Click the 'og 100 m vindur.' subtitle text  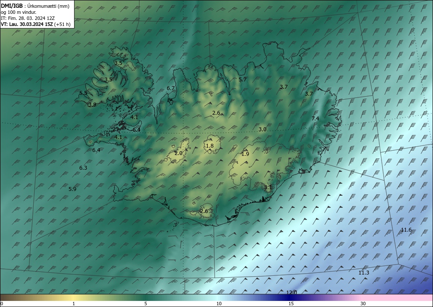(x=19, y=12)
